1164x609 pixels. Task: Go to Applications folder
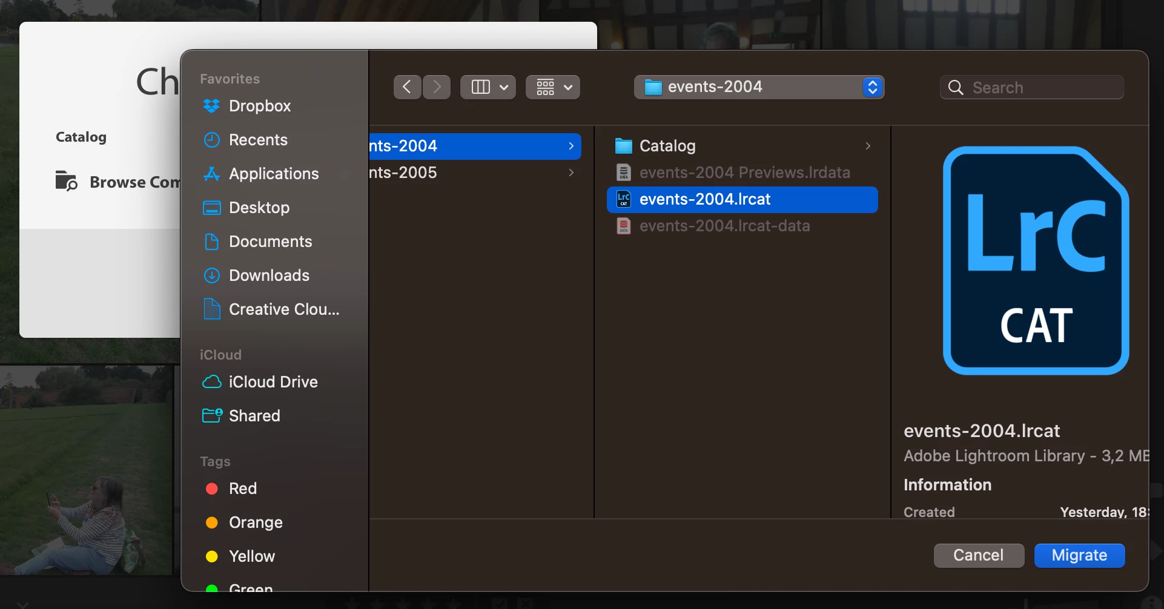tap(261, 174)
